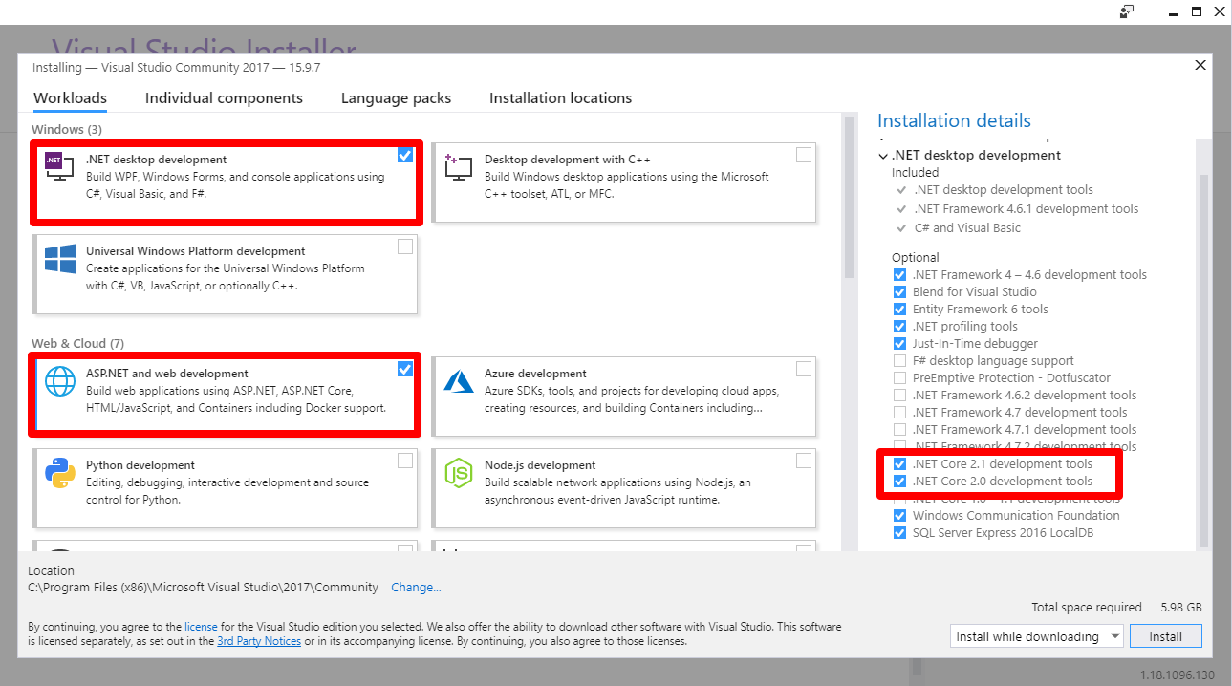1232x686 pixels.
Task: Enable F# desktop language support
Action: tap(899, 361)
